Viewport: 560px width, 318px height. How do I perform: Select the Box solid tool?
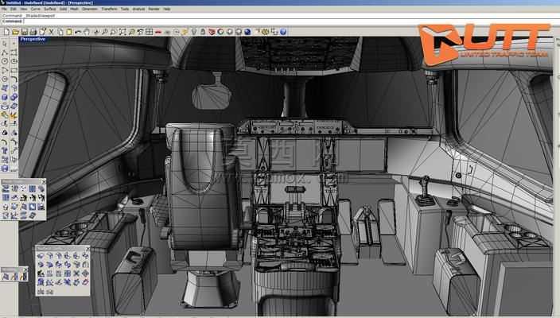[x=5, y=98]
